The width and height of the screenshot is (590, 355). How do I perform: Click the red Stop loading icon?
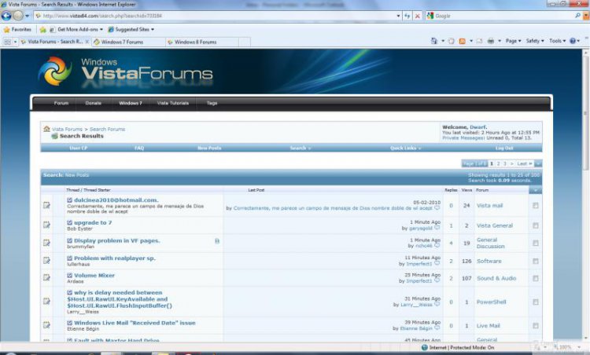pyautogui.click(x=417, y=16)
